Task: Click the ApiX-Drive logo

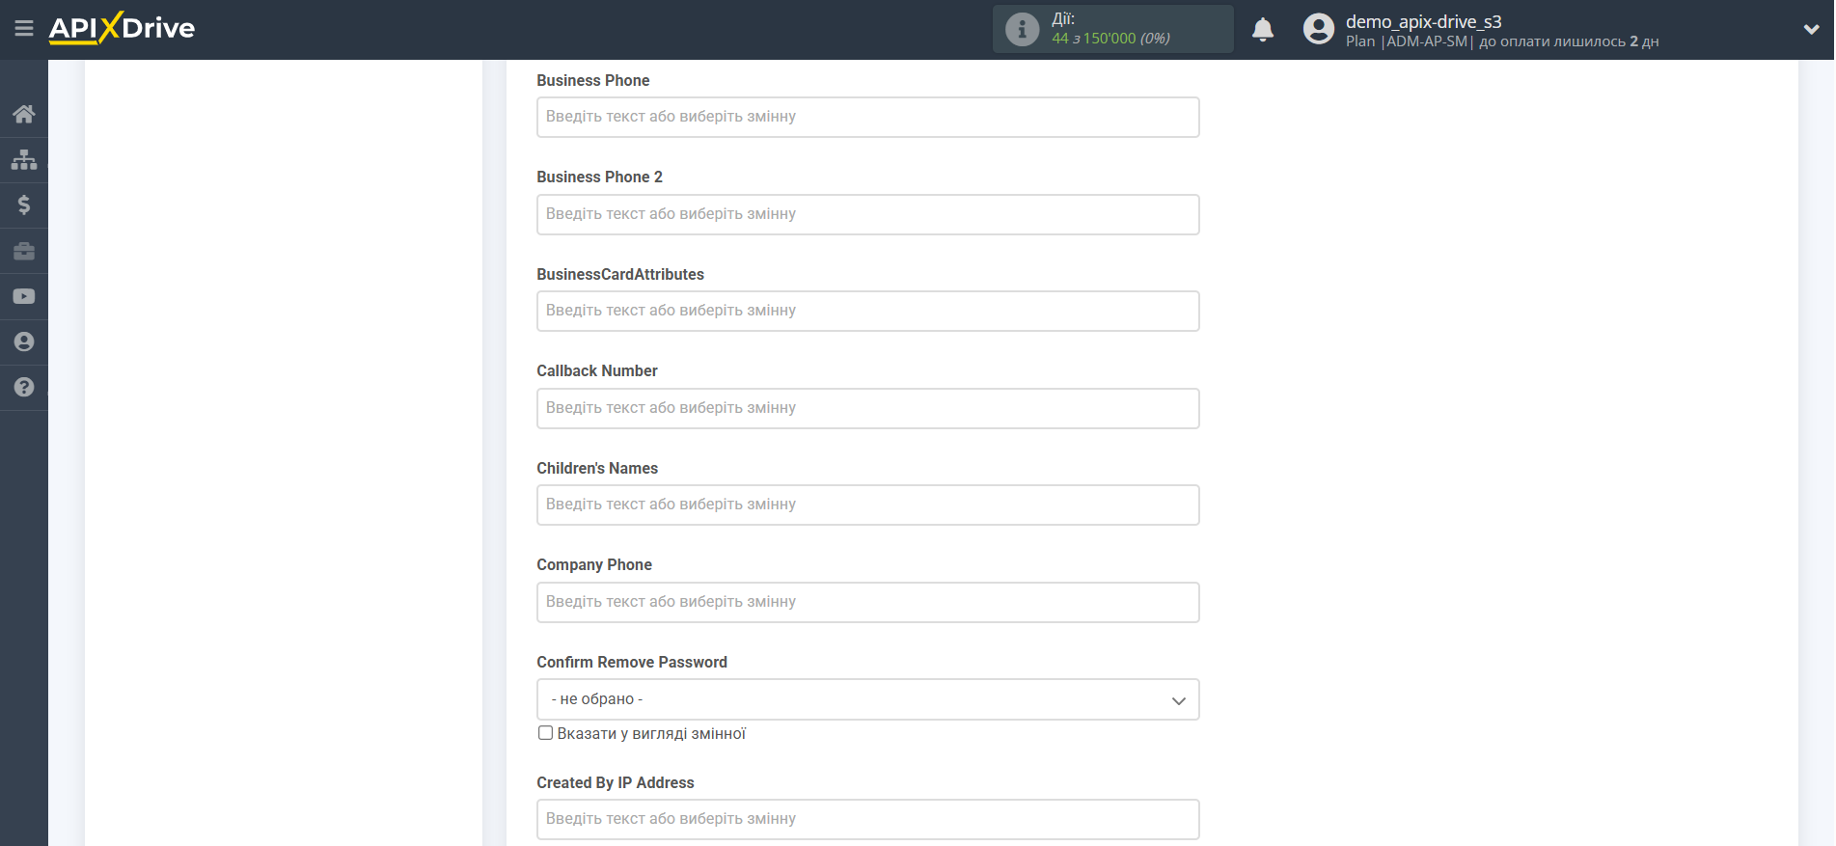Action: tap(122, 28)
